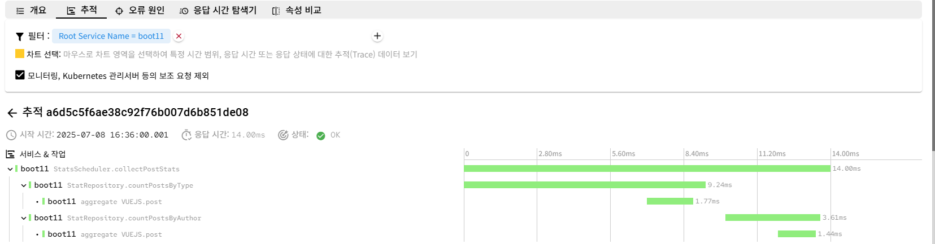Collapse the StatsScheduler.collectPostStats root span
The height and width of the screenshot is (244, 935).
coord(10,169)
